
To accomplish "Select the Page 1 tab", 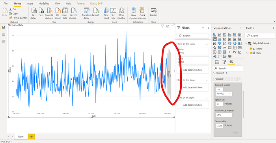I will (21, 136).
